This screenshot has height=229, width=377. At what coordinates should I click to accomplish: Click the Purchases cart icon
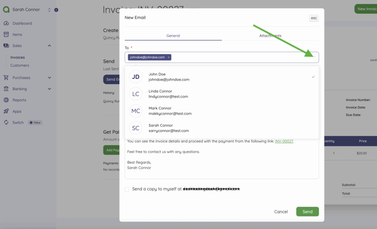point(6,78)
